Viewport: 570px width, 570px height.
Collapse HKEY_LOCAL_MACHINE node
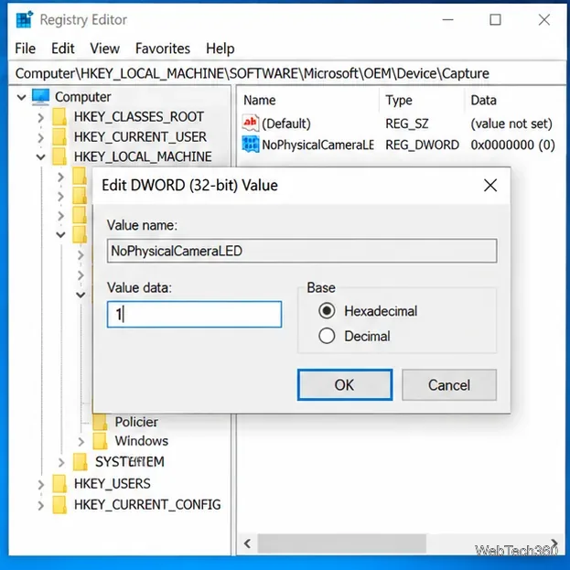coord(40,157)
